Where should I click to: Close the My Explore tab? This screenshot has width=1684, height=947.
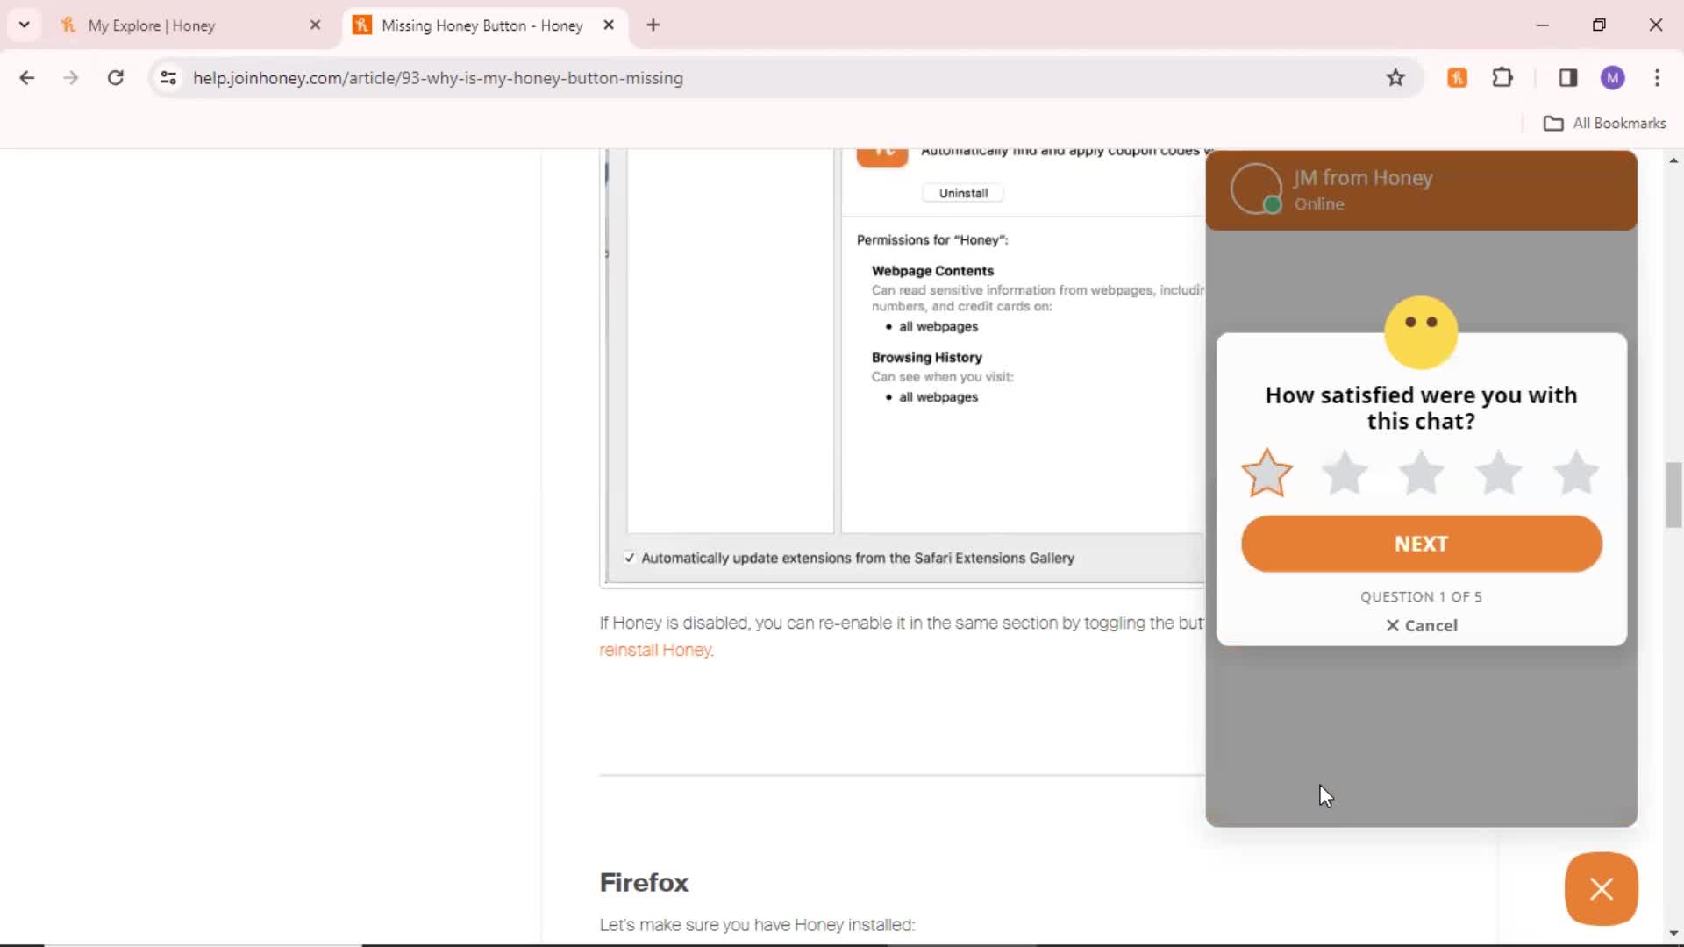tap(316, 25)
